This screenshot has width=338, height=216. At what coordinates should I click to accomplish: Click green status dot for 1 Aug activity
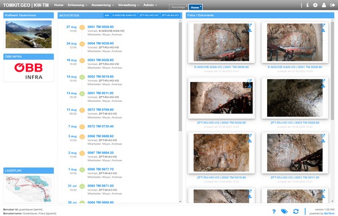point(82,169)
